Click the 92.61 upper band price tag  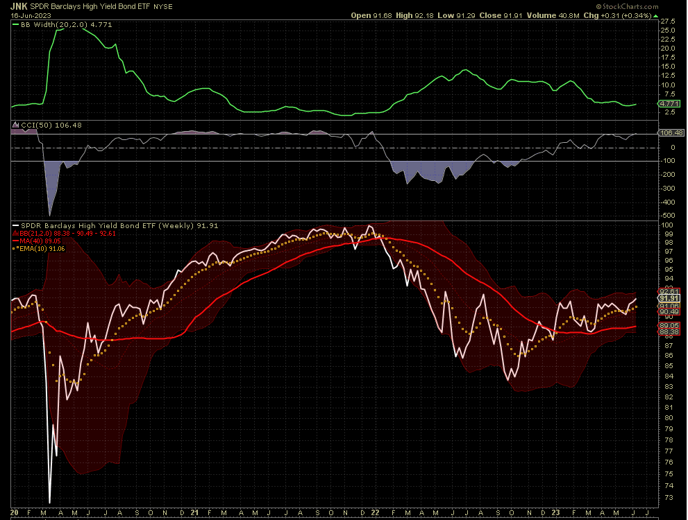coord(669,291)
